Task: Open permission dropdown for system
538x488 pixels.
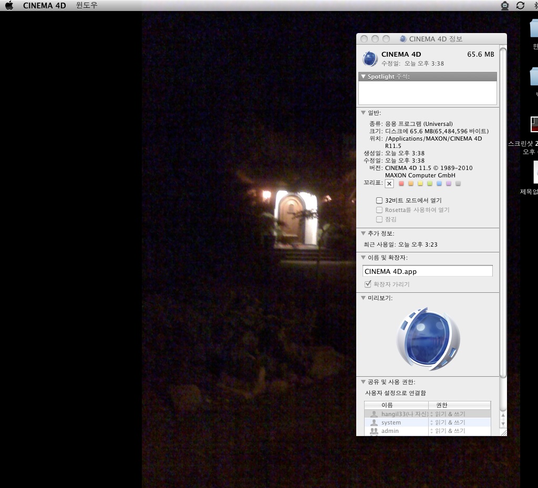Action: (432, 422)
